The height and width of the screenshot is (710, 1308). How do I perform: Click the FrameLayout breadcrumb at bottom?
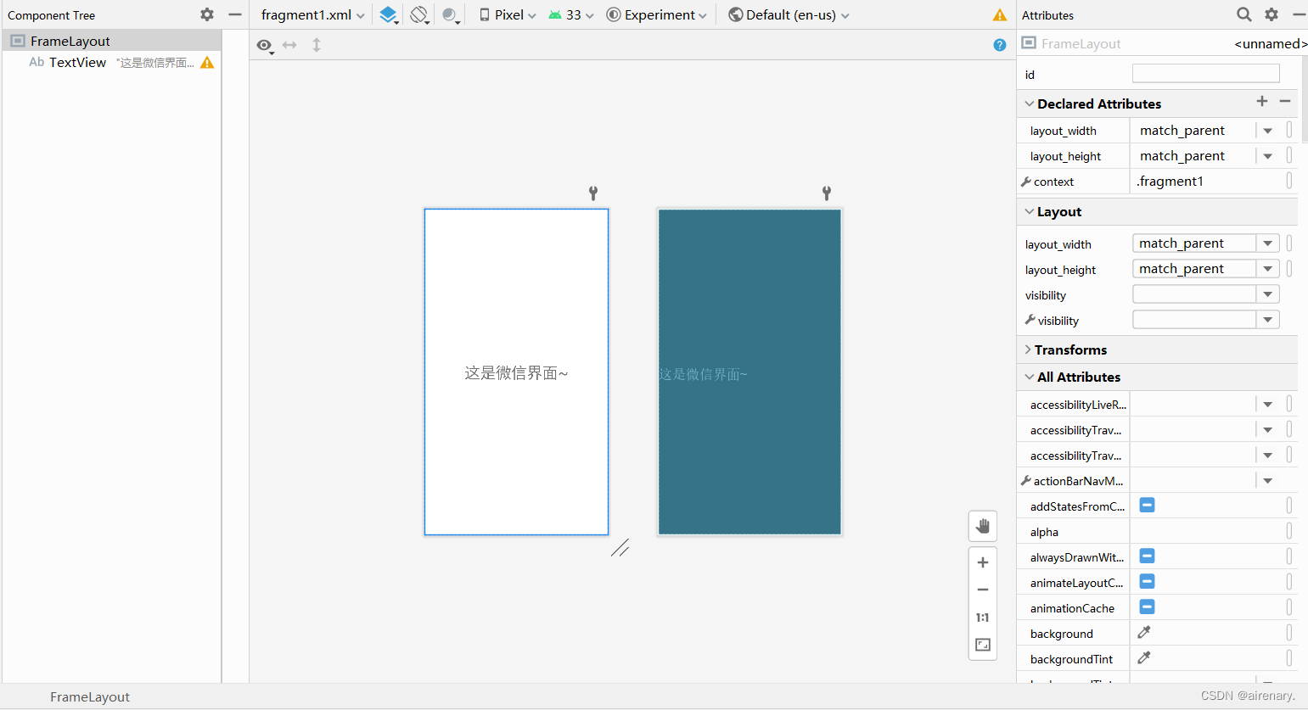tap(90, 696)
